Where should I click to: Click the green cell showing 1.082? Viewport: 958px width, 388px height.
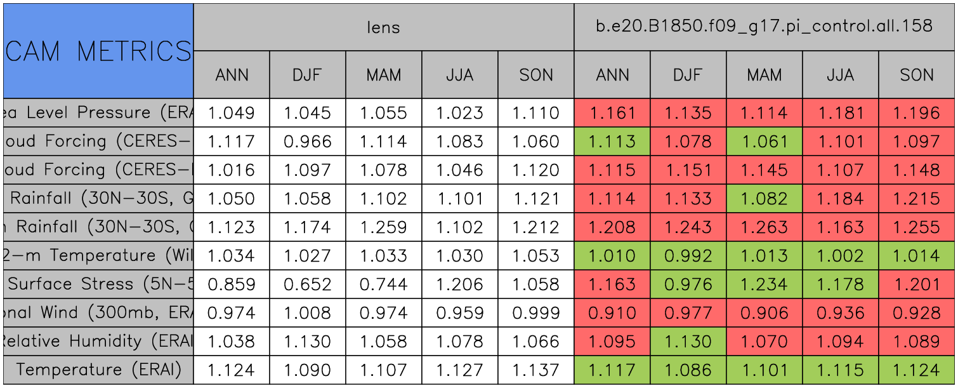[x=764, y=198]
